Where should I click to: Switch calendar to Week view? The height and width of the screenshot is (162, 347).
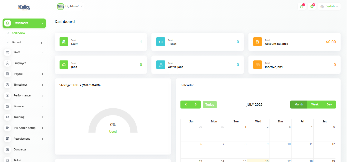pyautogui.click(x=315, y=104)
